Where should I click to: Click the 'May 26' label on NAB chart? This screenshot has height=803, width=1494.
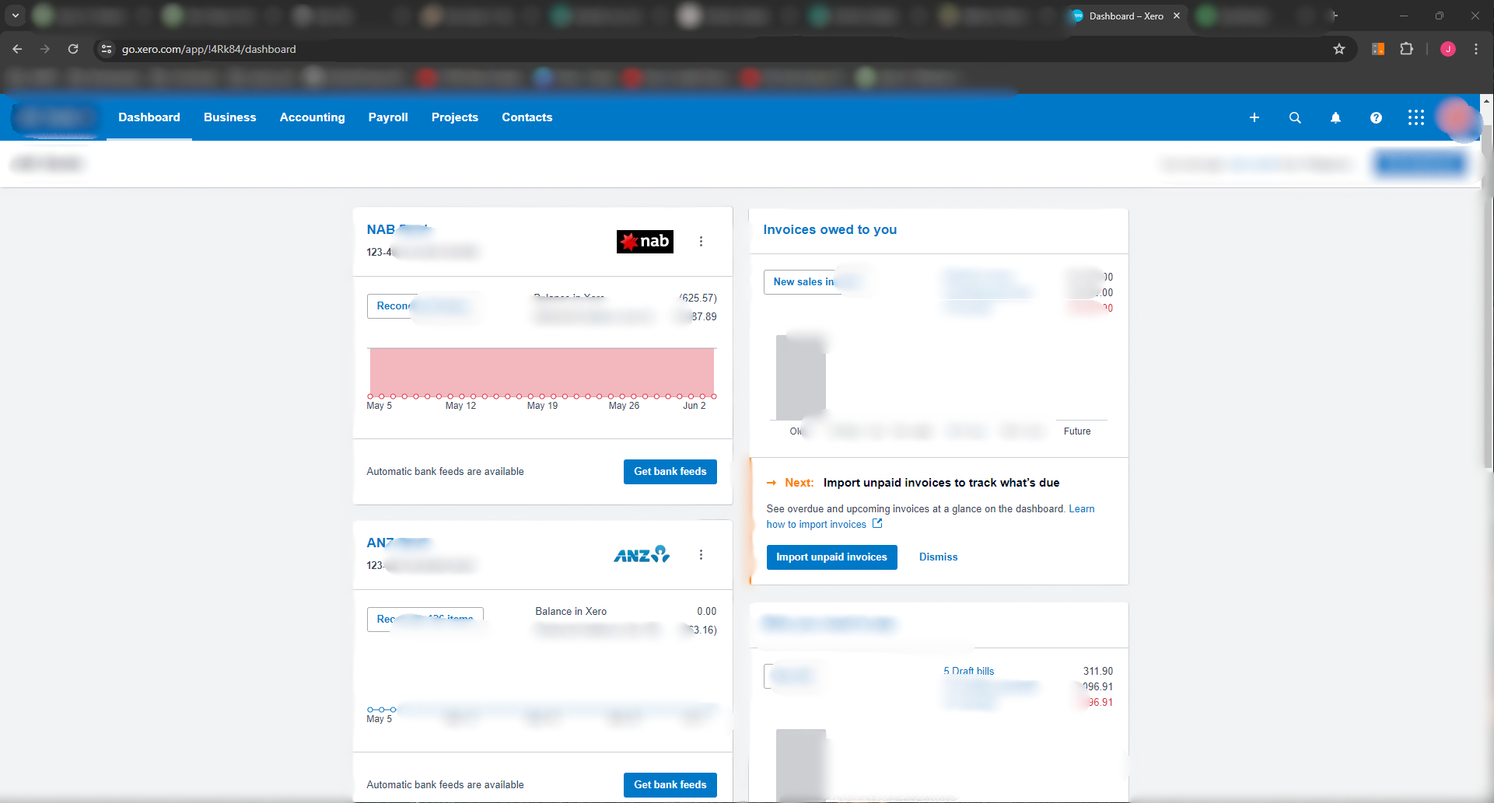pyautogui.click(x=624, y=406)
